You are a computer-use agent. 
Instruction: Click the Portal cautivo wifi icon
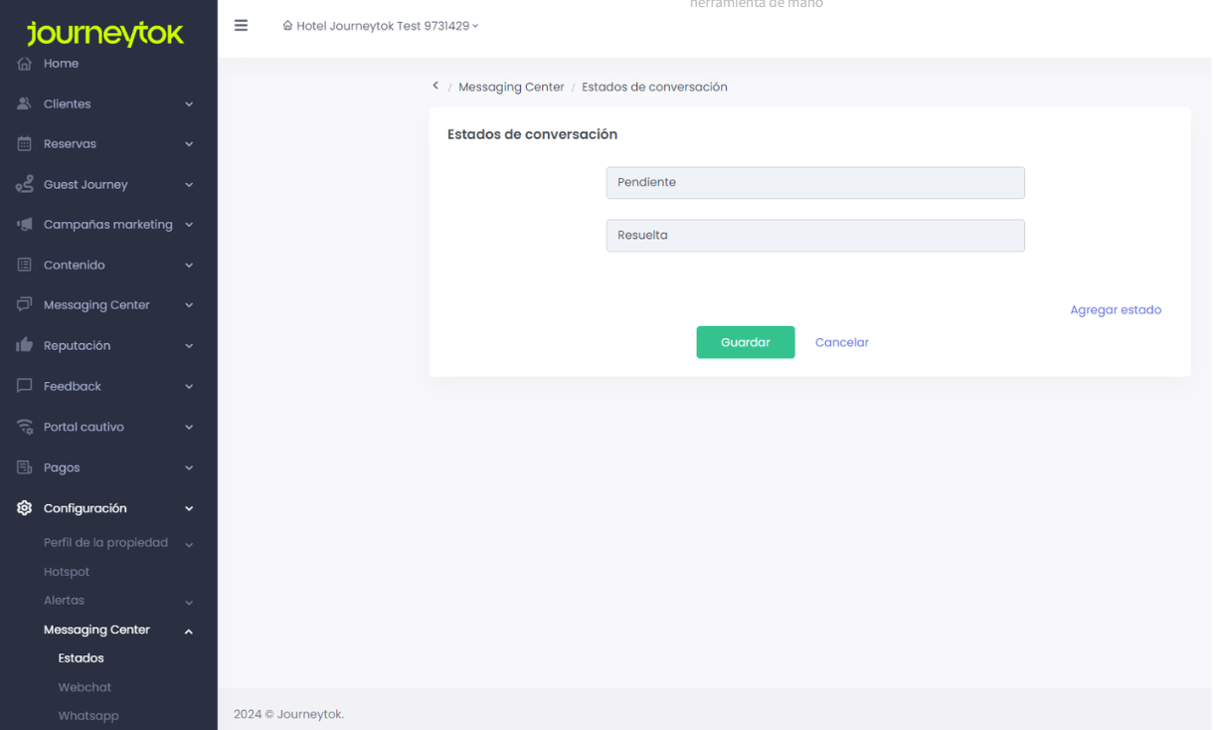pyautogui.click(x=25, y=427)
